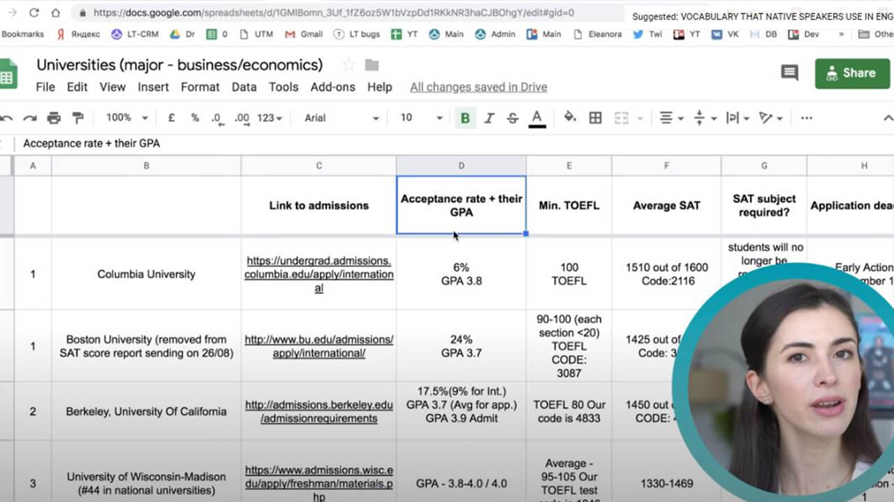Open comments history
This screenshot has width=894, height=502.
[789, 73]
